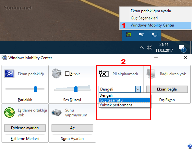Click the Pil algılanmadı text
This screenshot has height=150, width=192.
pos(125,74)
